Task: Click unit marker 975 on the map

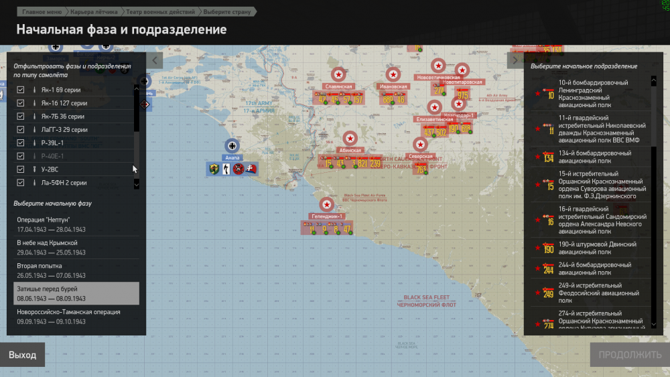Action: (x=463, y=95)
